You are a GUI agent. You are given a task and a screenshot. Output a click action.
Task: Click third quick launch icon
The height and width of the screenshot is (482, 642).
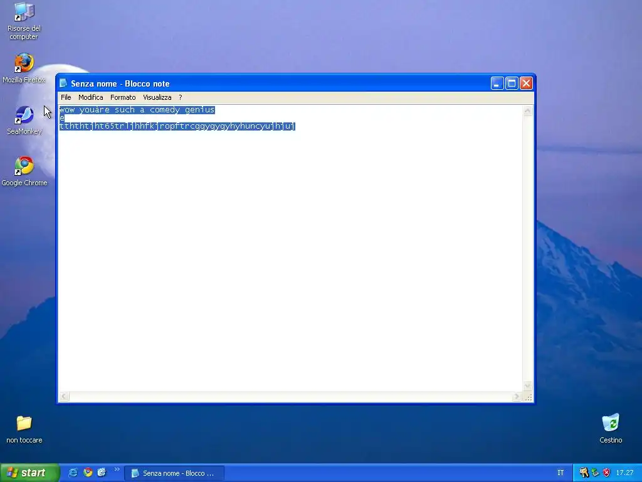click(102, 473)
